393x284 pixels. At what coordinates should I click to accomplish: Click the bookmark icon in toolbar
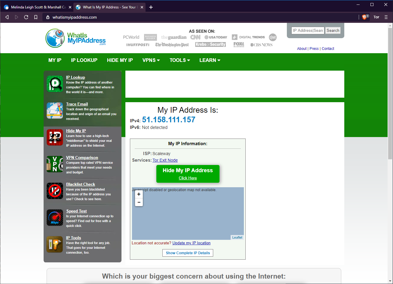tap(36, 17)
